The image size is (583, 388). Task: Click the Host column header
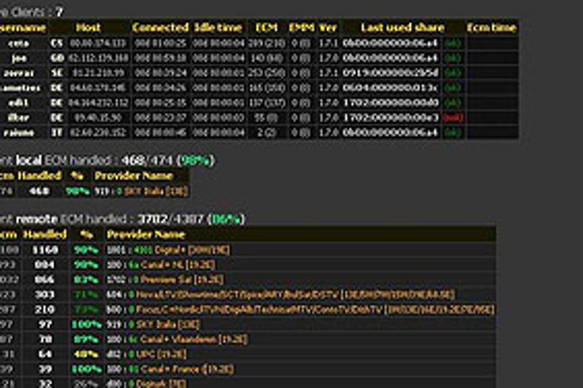tap(89, 28)
